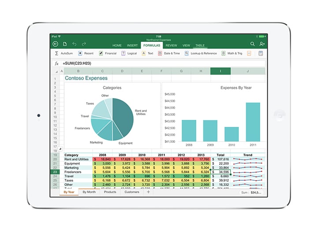Switch to the REVIEW tab
Viewport: 321px width, 227px height.
coord(171,45)
